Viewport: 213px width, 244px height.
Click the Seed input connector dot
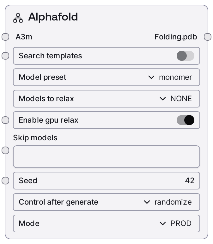(x=5, y=181)
